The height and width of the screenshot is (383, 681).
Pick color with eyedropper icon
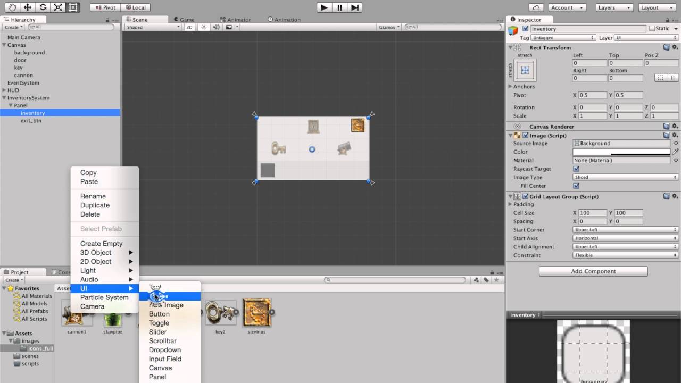676,152
